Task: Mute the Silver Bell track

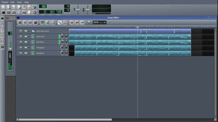Action: 26,37
